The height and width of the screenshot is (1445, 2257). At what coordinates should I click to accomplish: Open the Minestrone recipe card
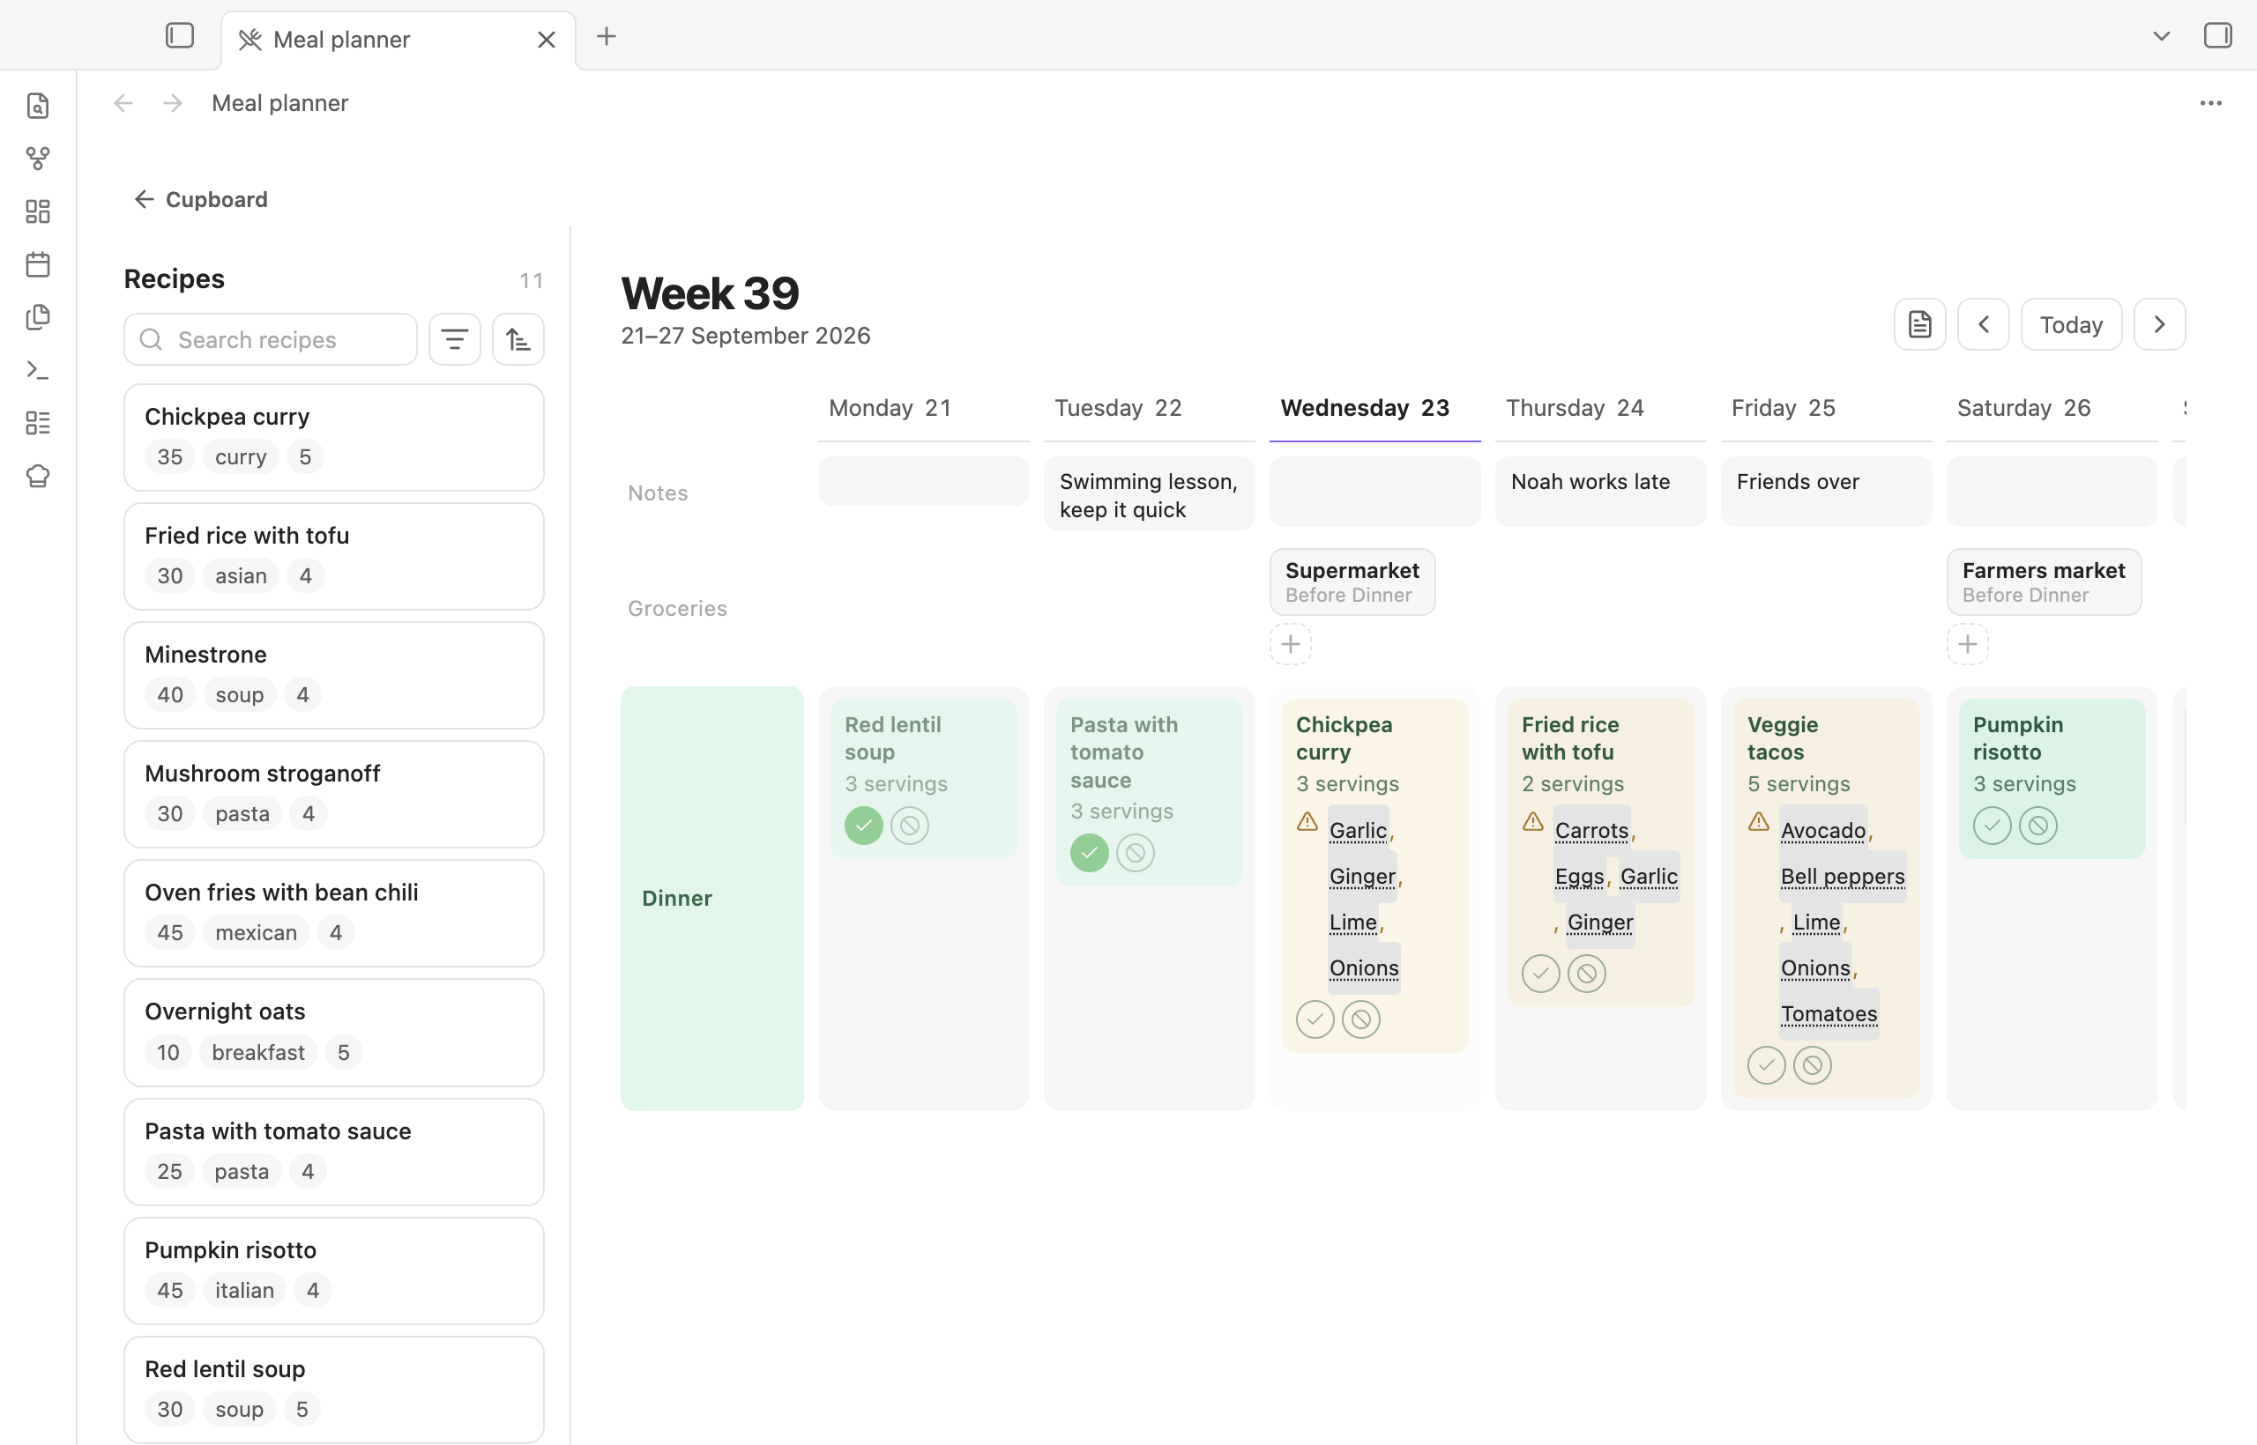(x=334, y=676)
